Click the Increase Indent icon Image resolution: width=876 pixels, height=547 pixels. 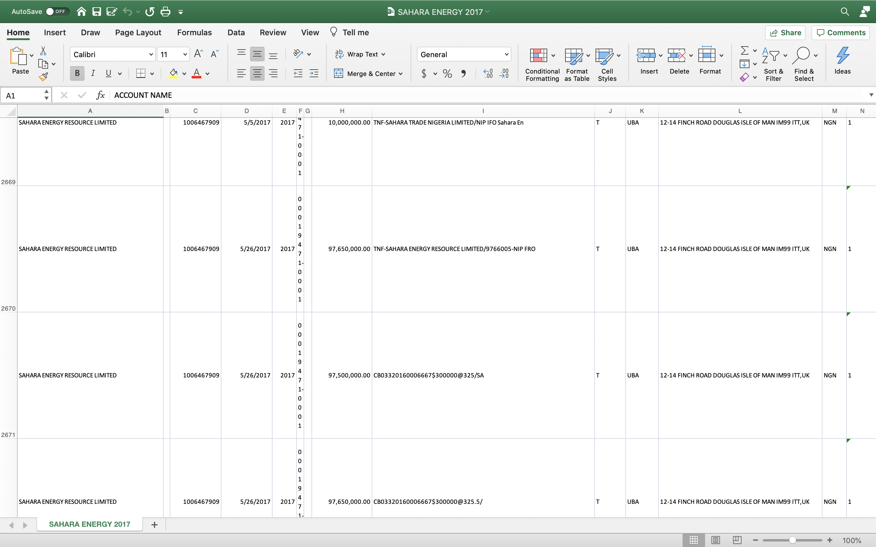coord(314,74)
